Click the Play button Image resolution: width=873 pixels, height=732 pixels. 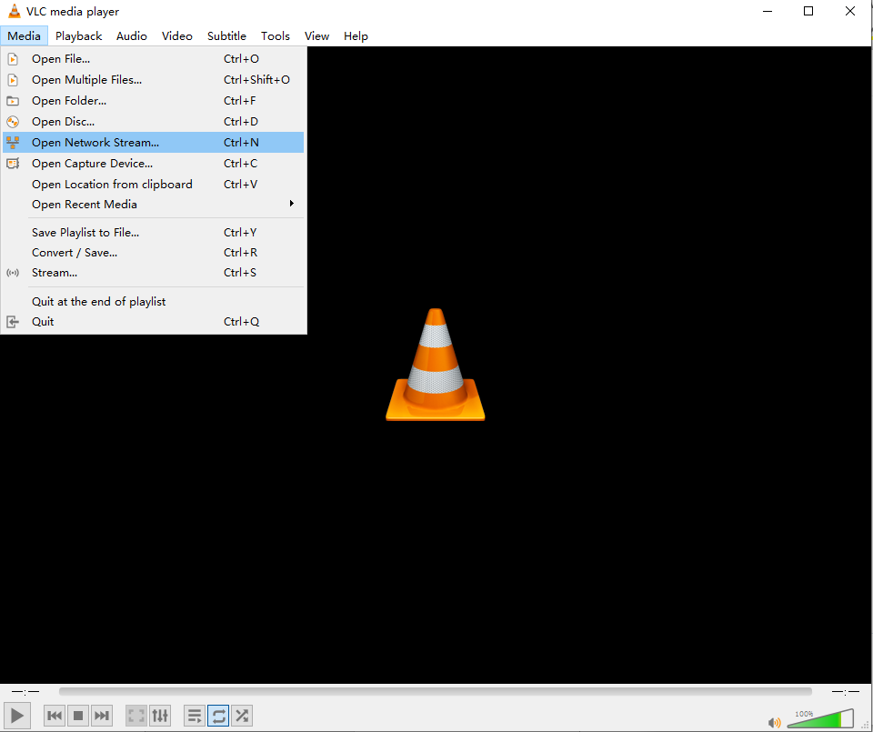click(x=17, y=716)
